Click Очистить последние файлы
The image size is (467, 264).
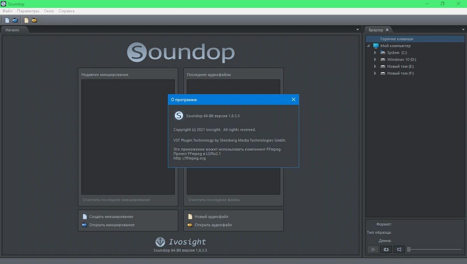(214, 200)
